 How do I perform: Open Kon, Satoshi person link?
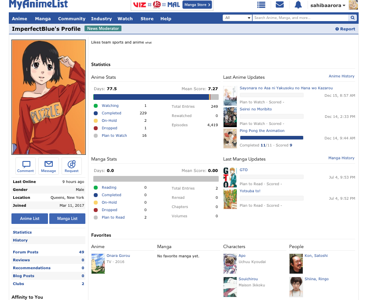(316, 256)
